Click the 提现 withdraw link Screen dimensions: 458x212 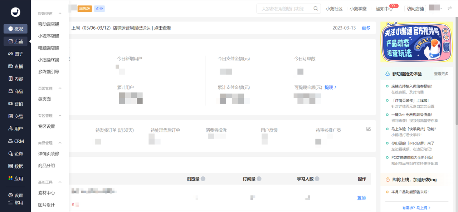[329, 87]
